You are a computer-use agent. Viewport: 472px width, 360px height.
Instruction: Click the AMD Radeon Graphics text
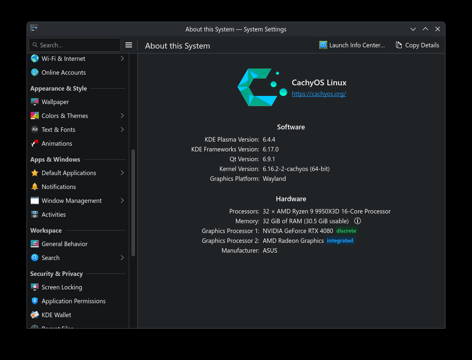coord(293,240)
